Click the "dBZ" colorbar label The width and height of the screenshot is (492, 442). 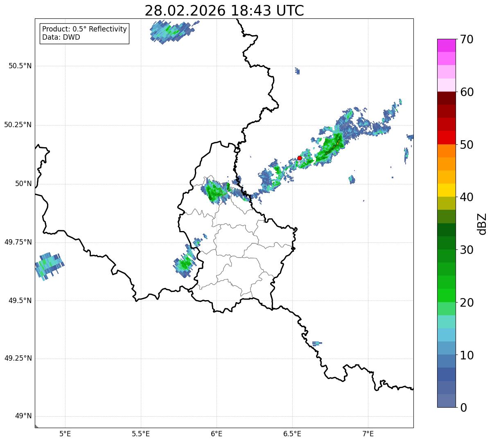[x=482, y=224]
